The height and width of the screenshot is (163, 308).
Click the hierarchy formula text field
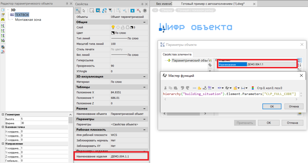coord(230,94)
